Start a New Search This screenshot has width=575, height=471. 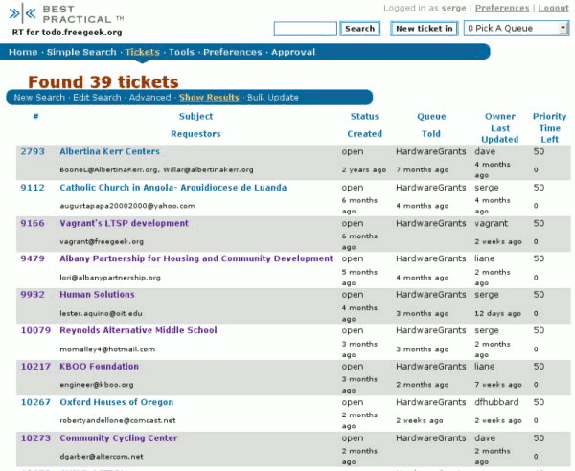coord(39,98)
